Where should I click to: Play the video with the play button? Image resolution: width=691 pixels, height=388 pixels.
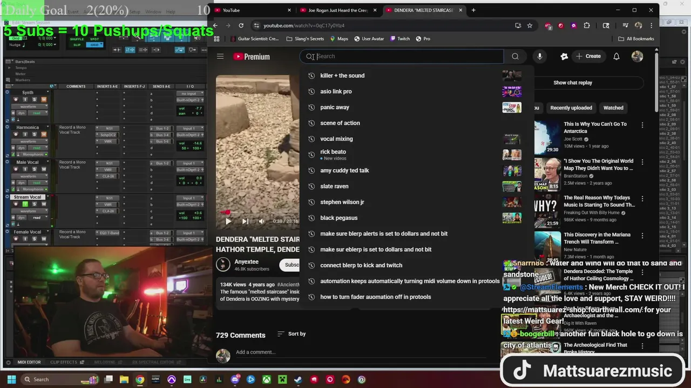coord(228,221)
